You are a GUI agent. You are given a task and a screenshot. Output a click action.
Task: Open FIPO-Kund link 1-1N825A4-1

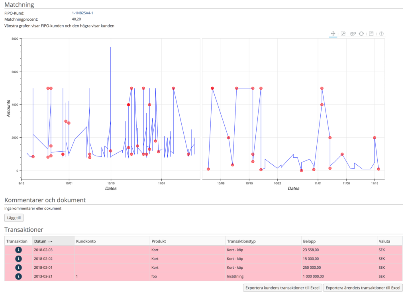click(x=82, y=13)
